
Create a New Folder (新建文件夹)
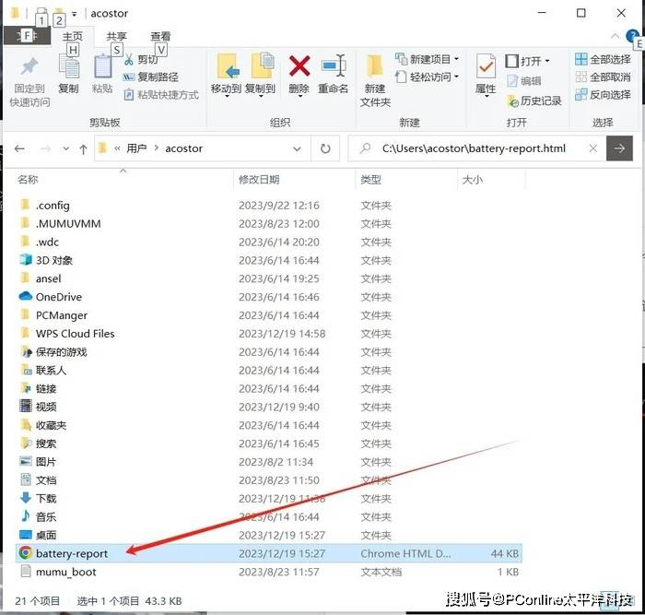point(375,80)
